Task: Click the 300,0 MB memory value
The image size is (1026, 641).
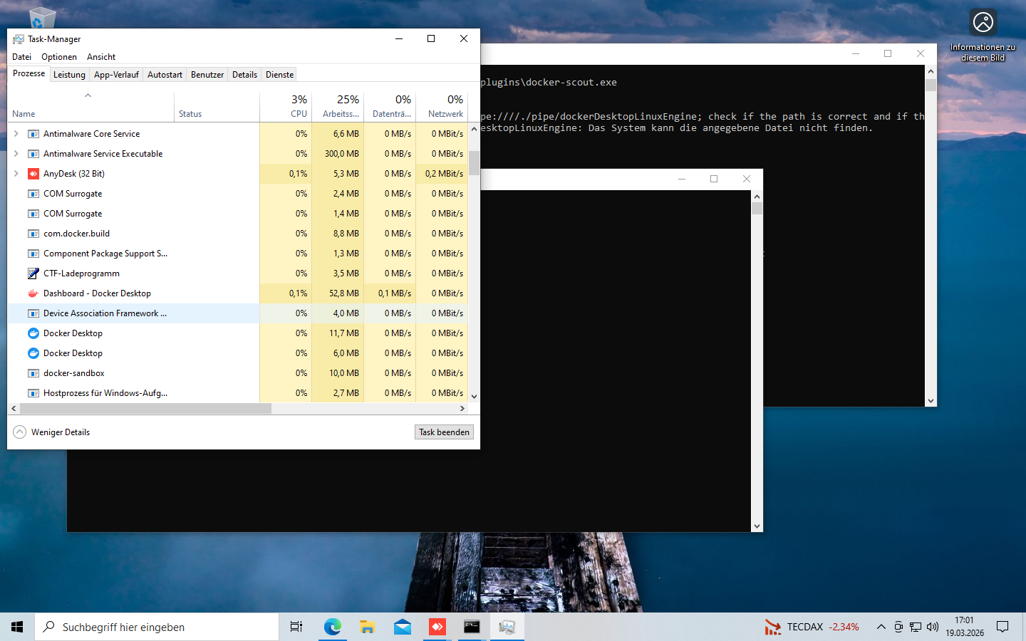Action: pyautogui.click(x=342, y=154)
